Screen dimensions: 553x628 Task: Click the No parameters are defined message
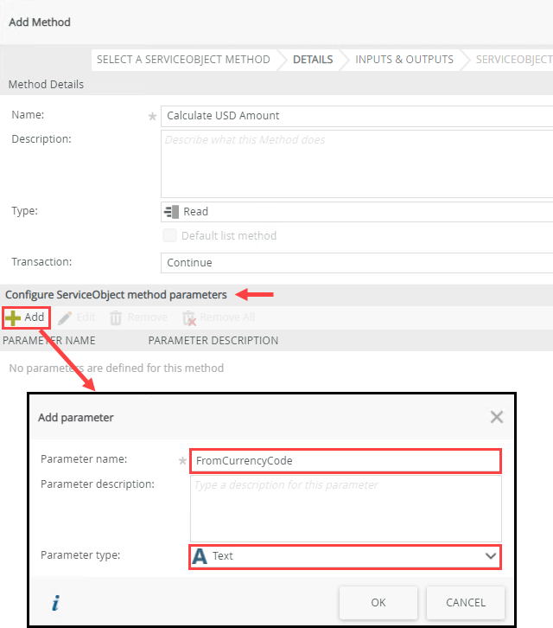pyautogui.click(x=117, y=368)
